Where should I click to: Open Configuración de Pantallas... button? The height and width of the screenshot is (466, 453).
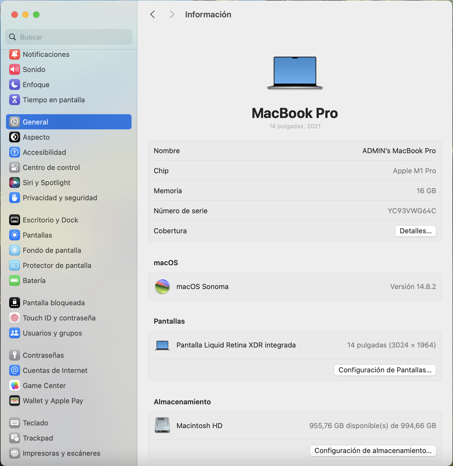coord(385,370)
